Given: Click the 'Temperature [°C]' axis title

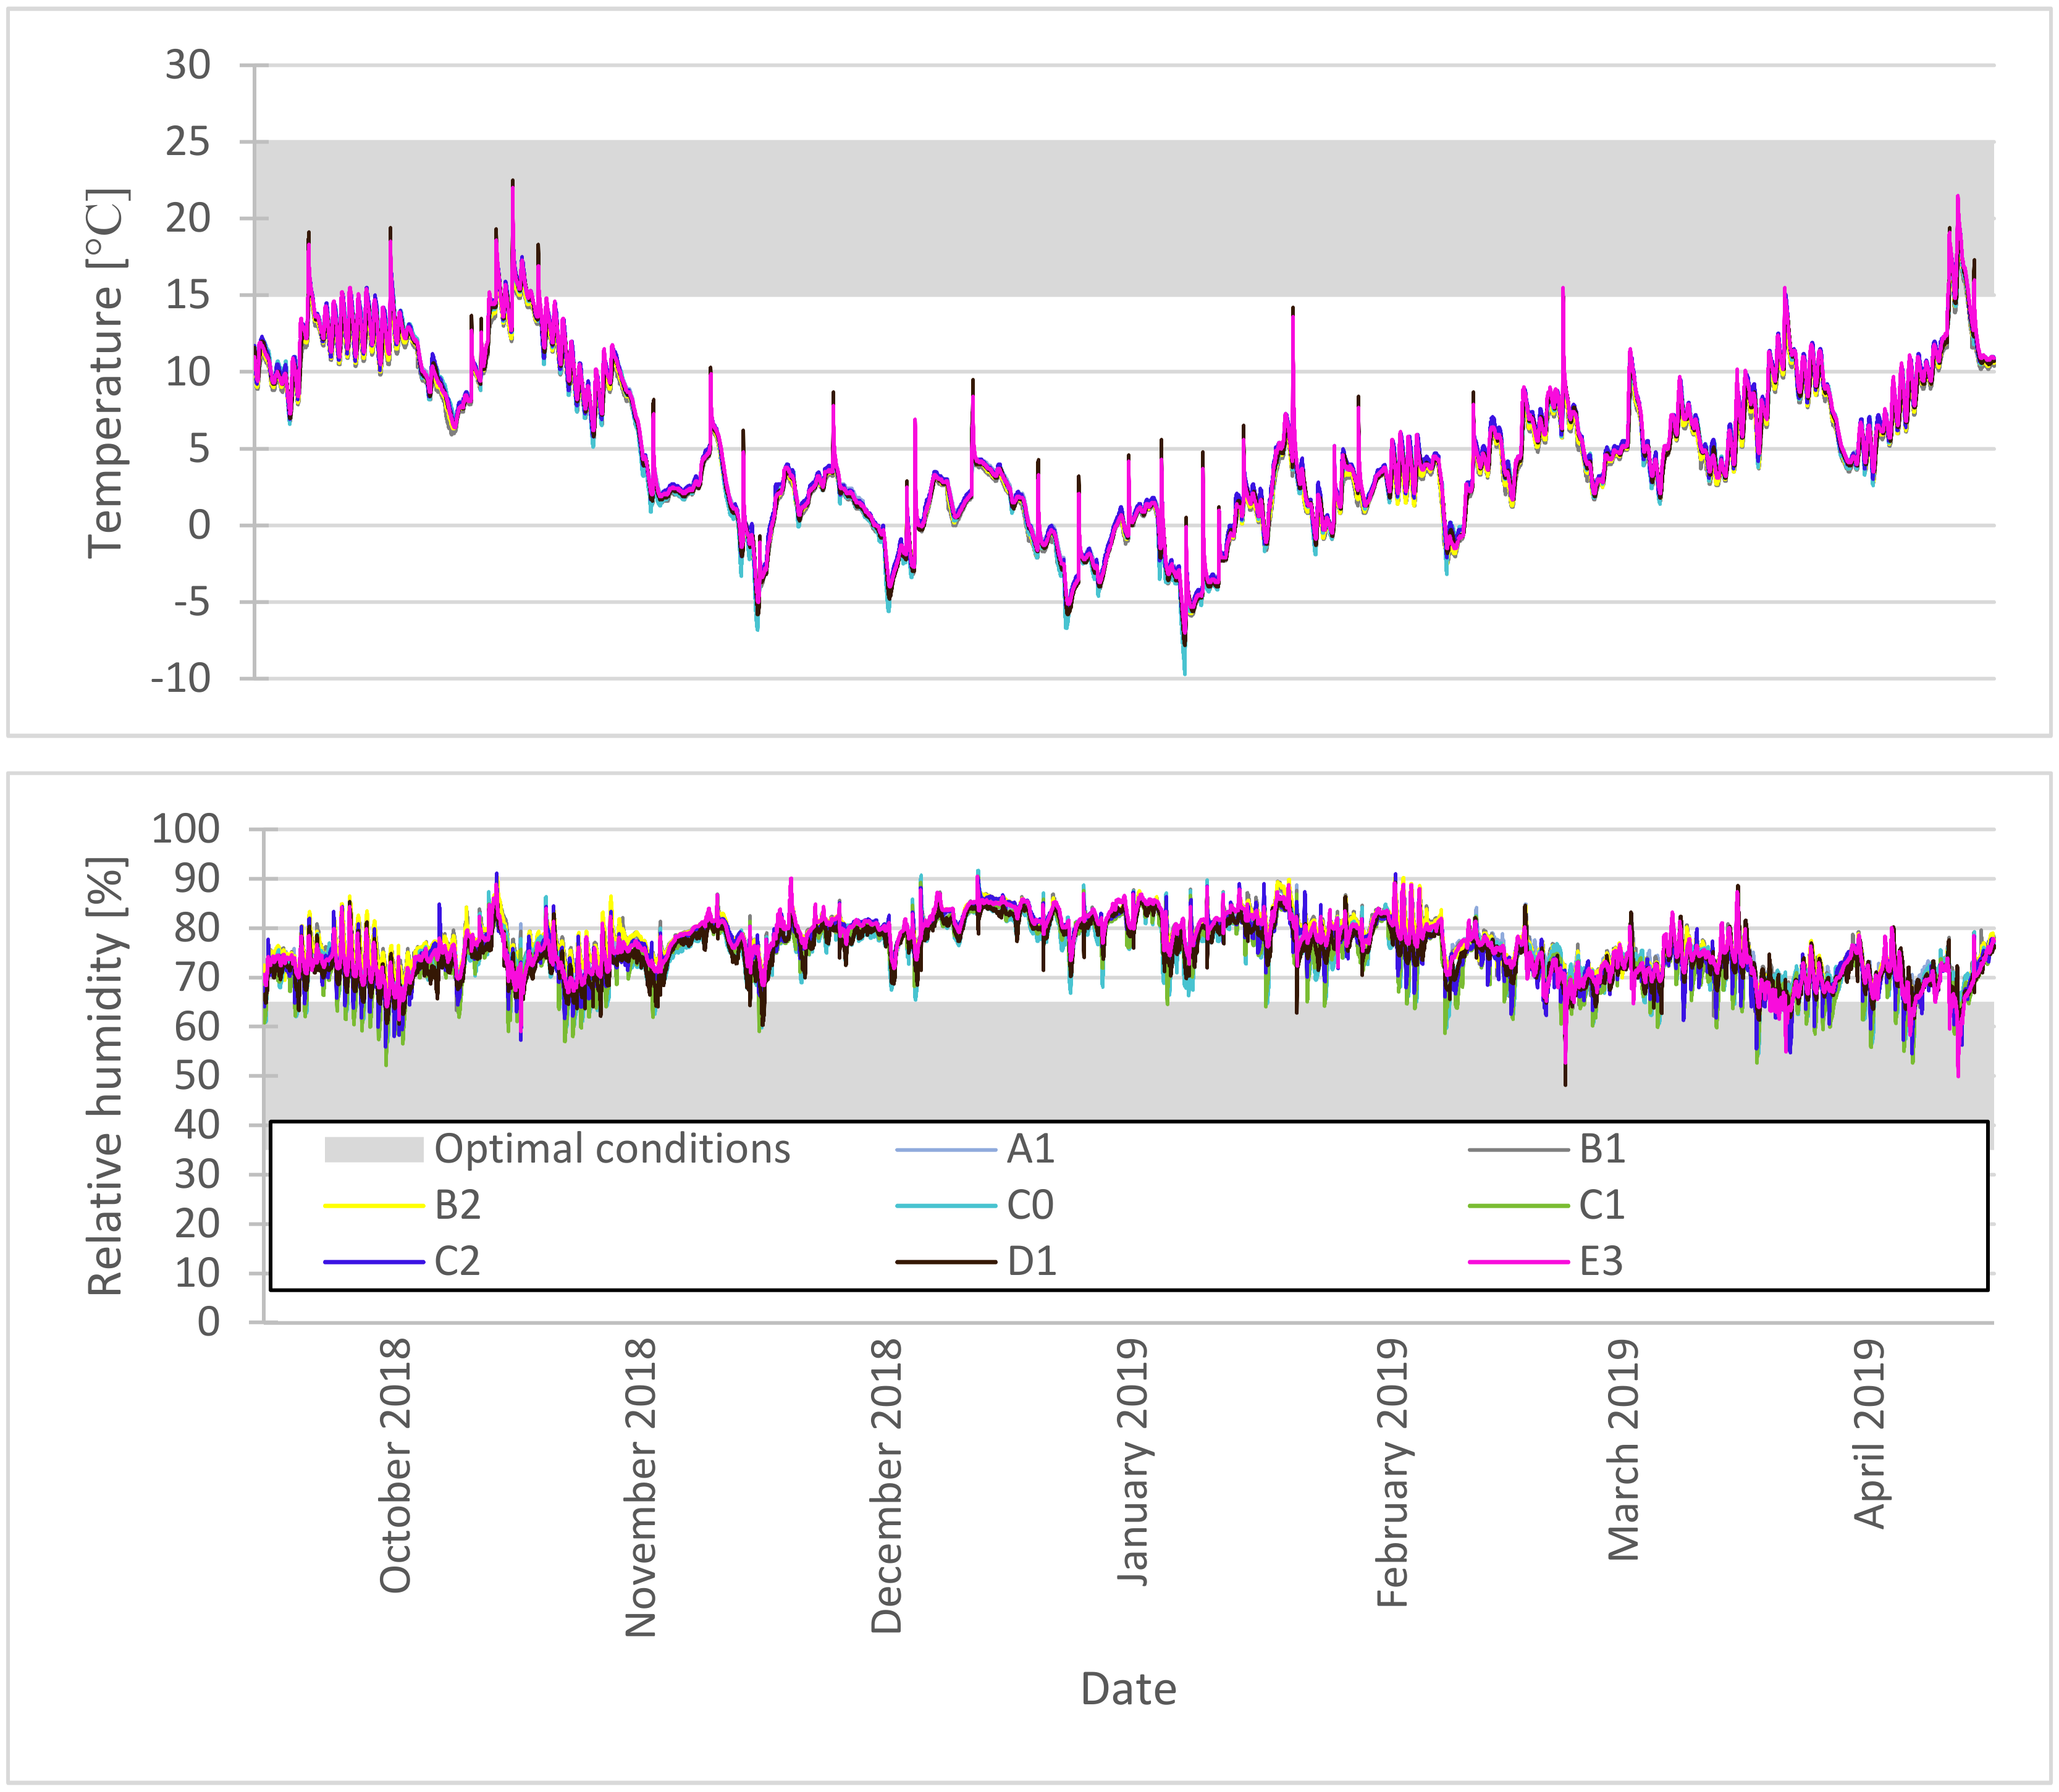Looking at the screenshot, I should click(106, 372).
